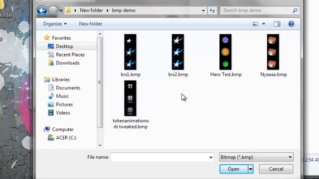Screen dimensions: 319x179
Task: Click the 'brs1.bmp' file name label
Action: click(x=131, y=75)
